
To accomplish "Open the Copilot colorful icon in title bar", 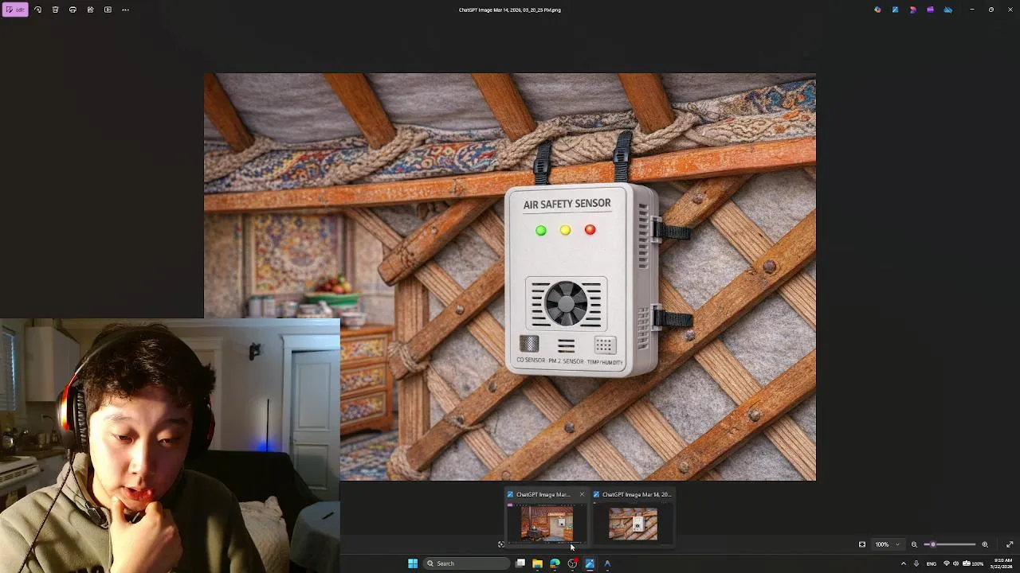I will point(877,10).
